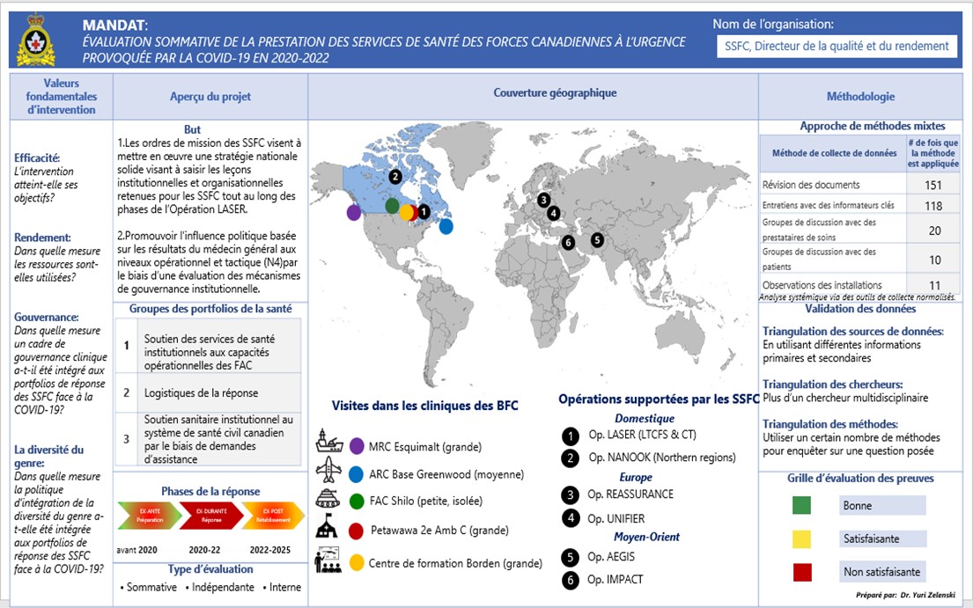The width and height of the screenshot is (973, 608).
Task: Select the airplane icon next to ARC Base Greenwood
Action: (329, 472)
